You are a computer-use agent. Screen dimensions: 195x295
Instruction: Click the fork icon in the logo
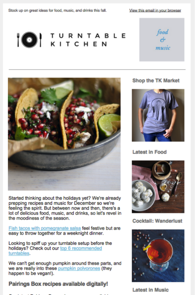point(18,40)
